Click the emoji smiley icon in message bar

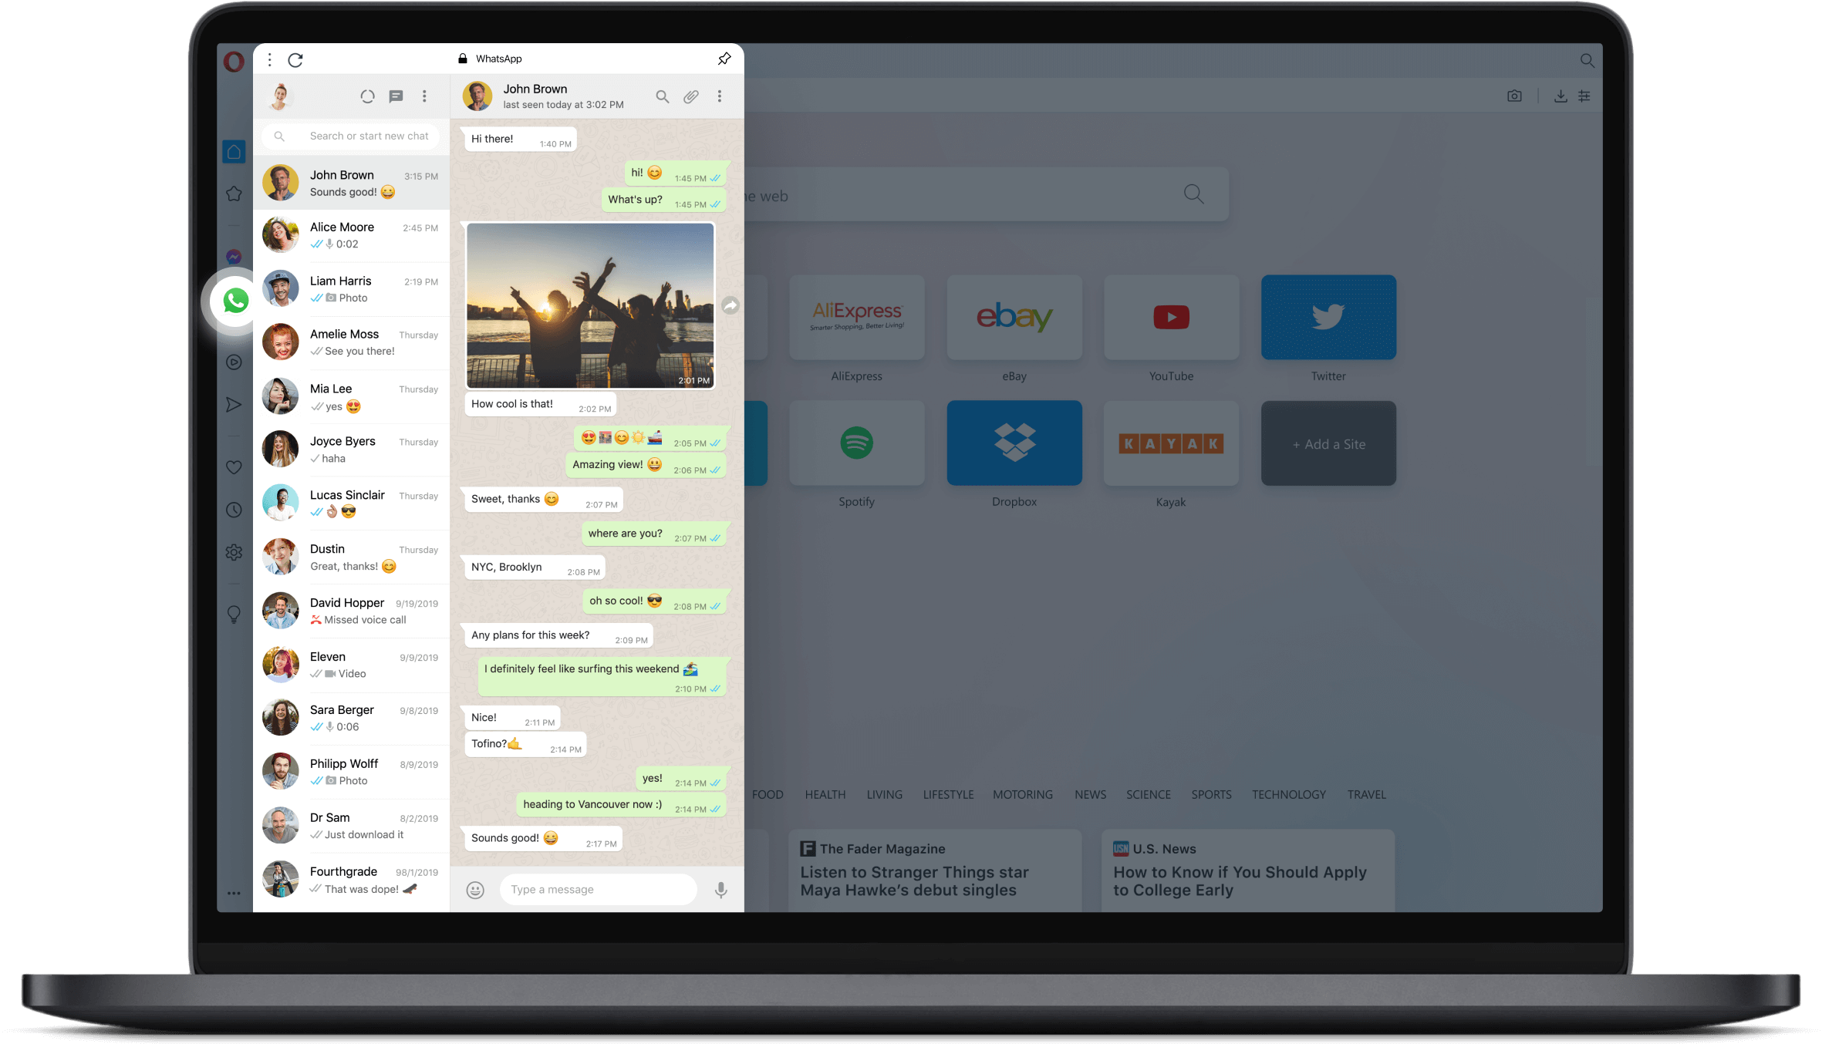coord(475,889)
